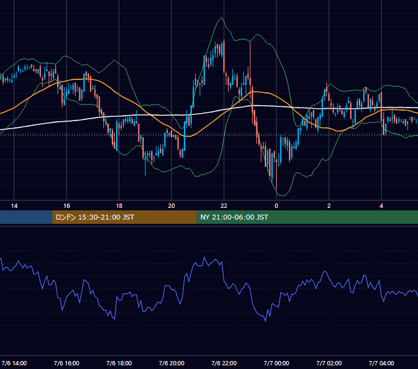The height and width of the screenshot is (369, 418).
Task: Click the 7/7 02:00 date label
Action: [329, 363]
